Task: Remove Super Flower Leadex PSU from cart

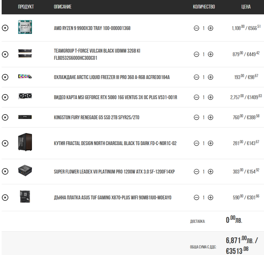Action: [5, 171]
